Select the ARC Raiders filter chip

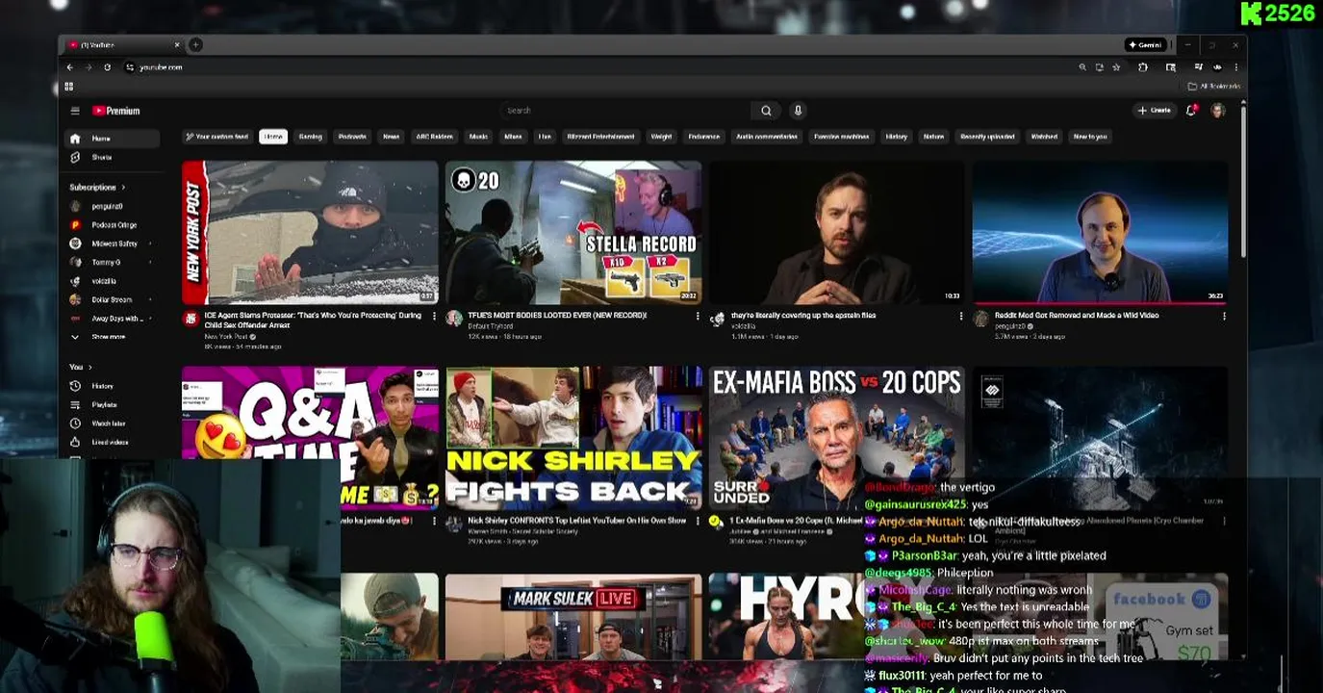435,137
